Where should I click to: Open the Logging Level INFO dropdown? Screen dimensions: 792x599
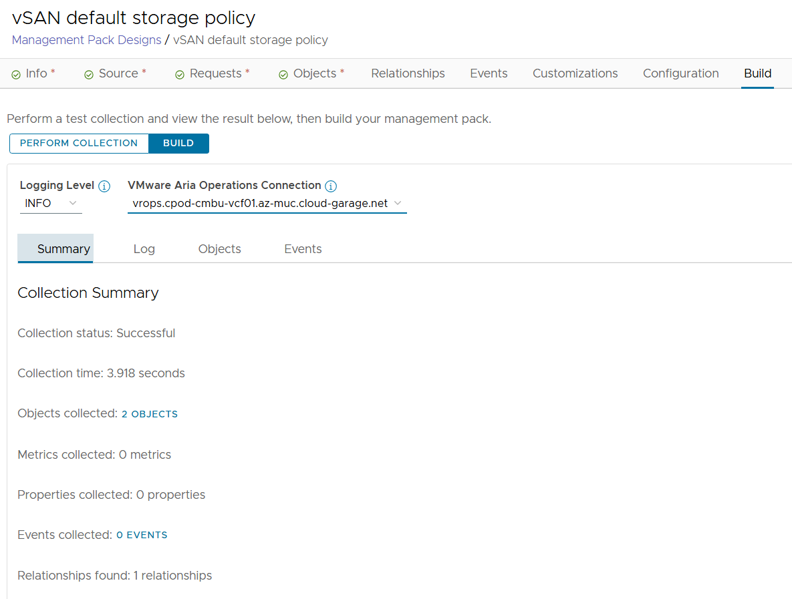(x=51, y=204)
